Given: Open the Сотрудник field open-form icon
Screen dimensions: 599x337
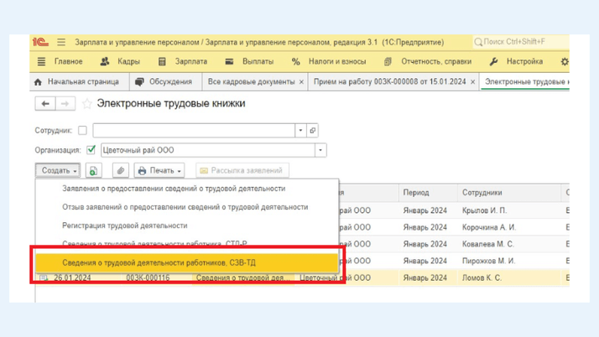Looking at the screenshot, I should pos(312,131).
